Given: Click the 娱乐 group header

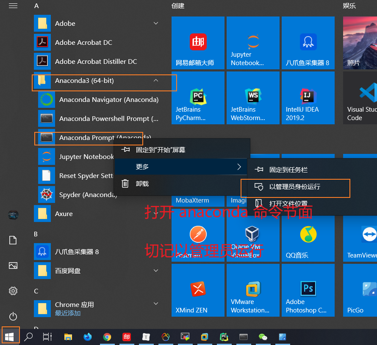Looking at the screenshot, I should (349, 6).
